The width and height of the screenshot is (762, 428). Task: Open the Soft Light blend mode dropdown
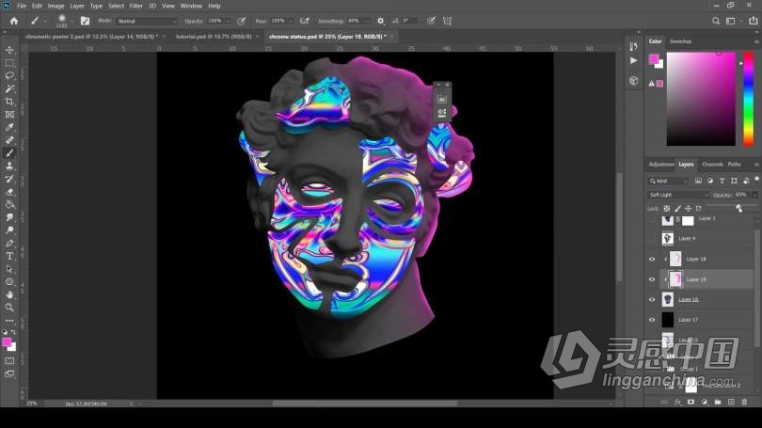click(x=677, y=195)
